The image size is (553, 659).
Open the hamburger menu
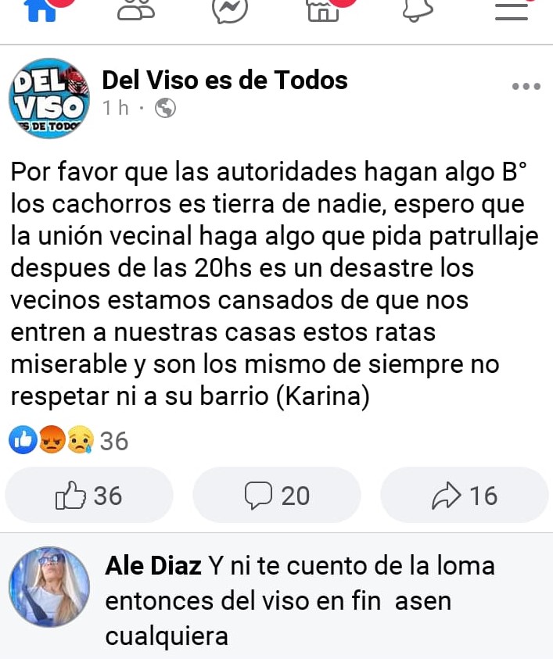[512, 10]
